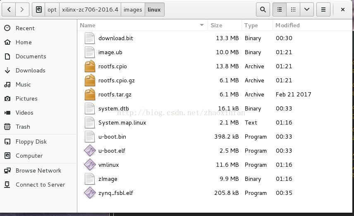Open Pictures in the sidebar
Viewport: 354px width, 216px height.
[38, 98]
